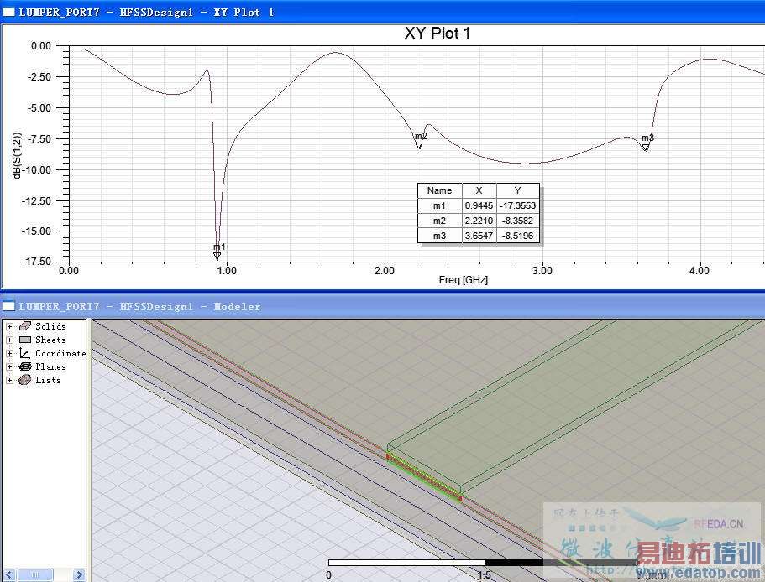
Task: Expand the Lists tree node
Action: 9,380
